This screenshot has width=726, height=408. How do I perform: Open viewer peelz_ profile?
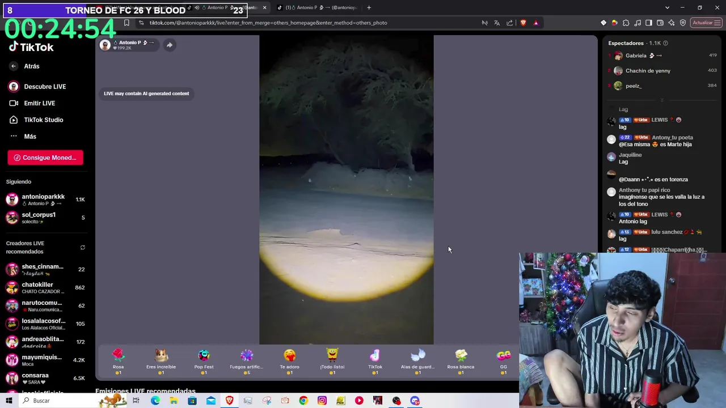[x=662, y=86]
